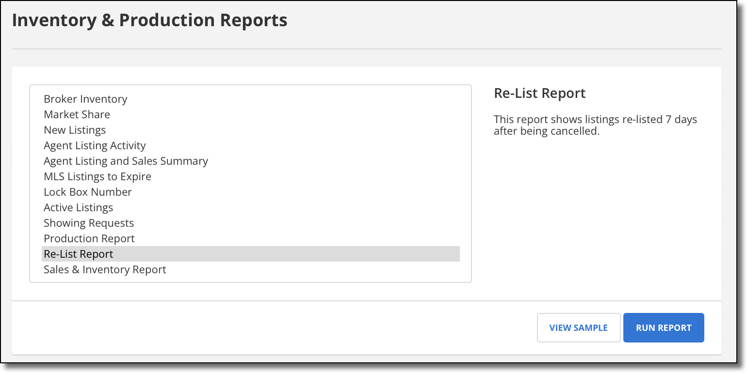
Task: Click the View Sample button
Action: pyautogui.click(x=579, y=328)
